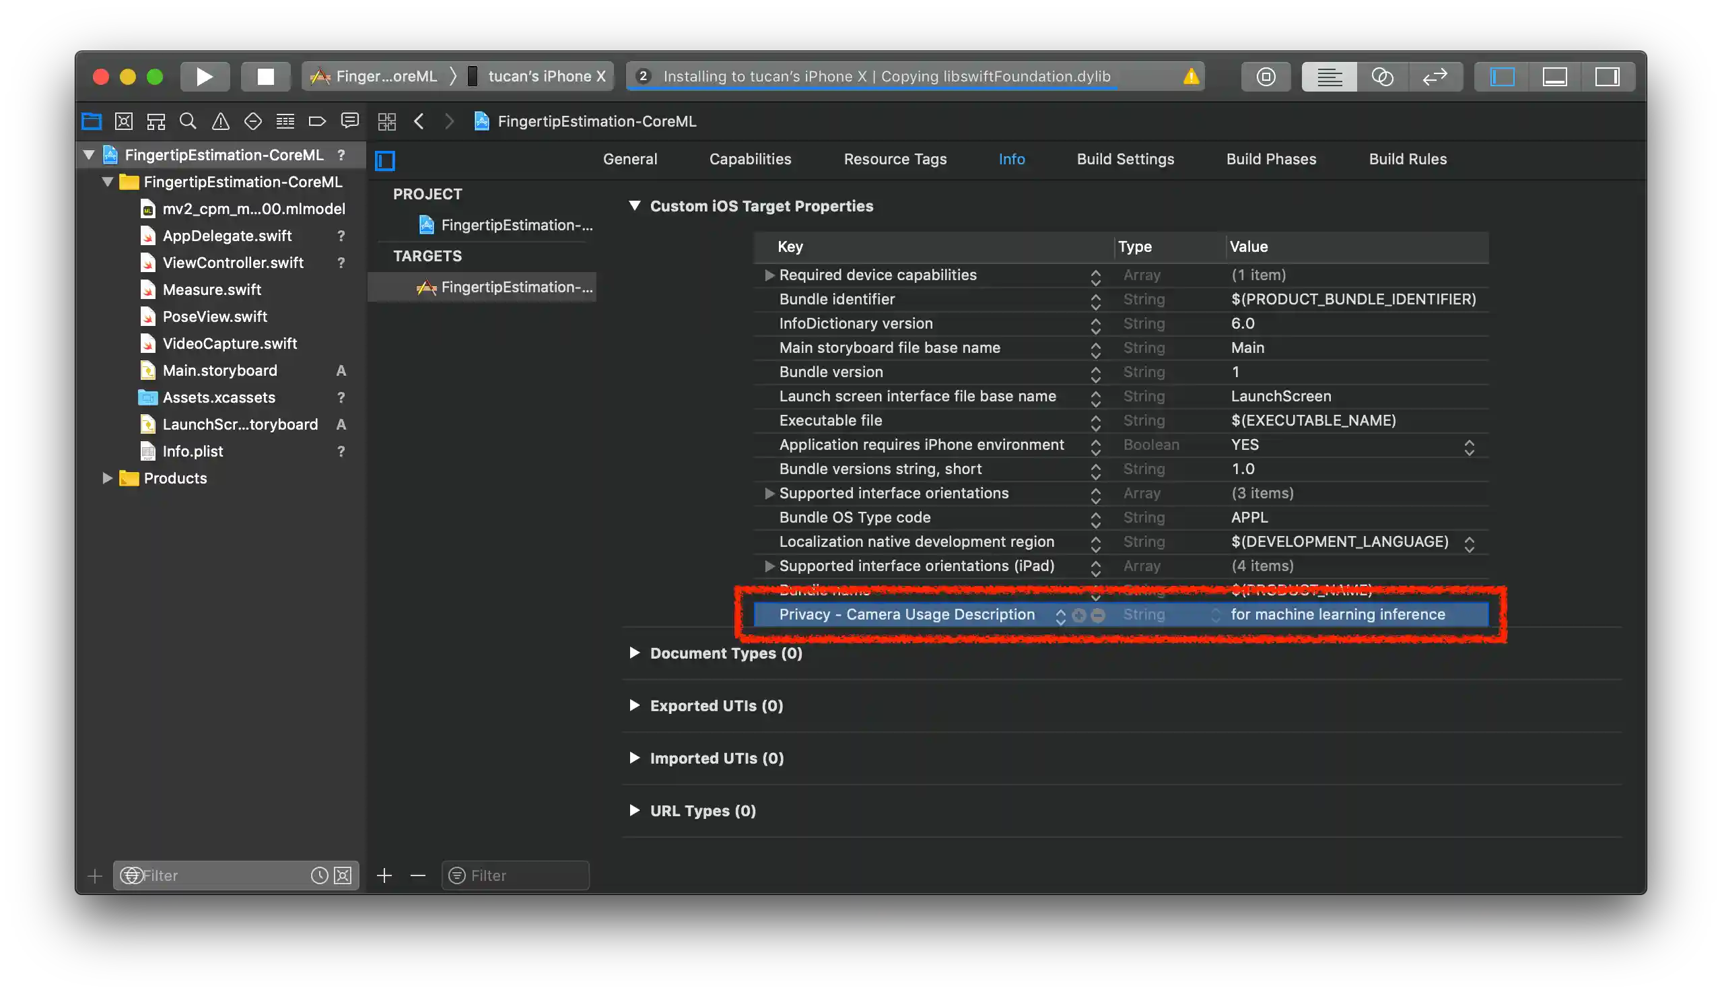The image size is (1722, 994).
Task: Open the Report navigator speech bubble
Action: pos(349,121)
